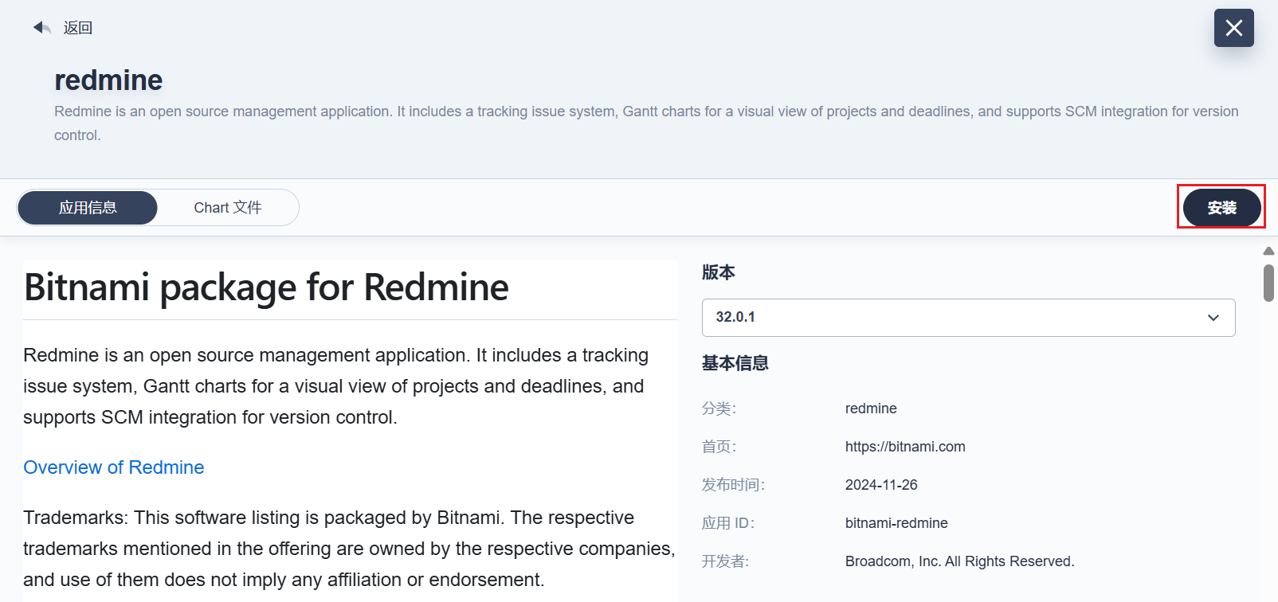
Task: Click the back arrow icon
Action: [41, 28]
